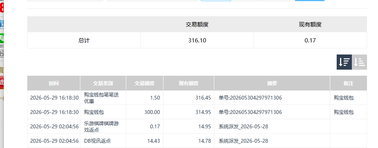Click the 交易额度 table column header
This screenshot has height=148, width=378.
[145, 83]
